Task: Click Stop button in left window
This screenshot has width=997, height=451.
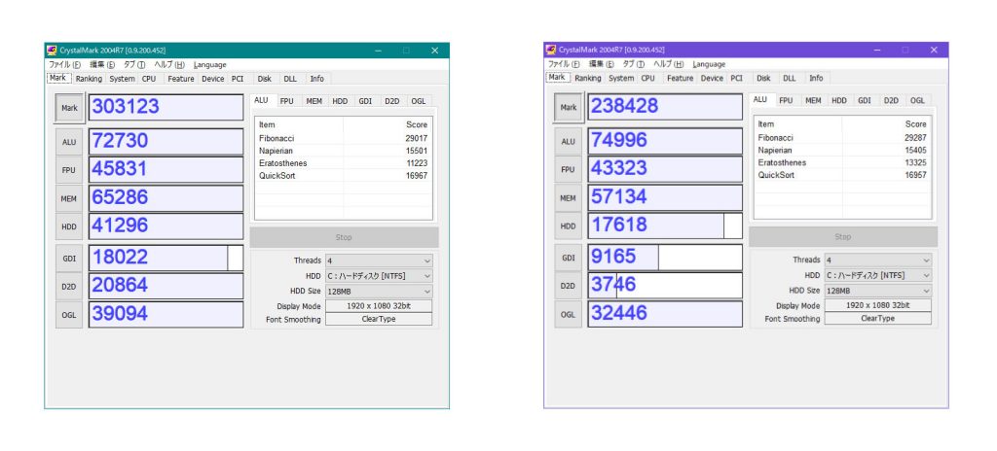Action: [344, 237]
